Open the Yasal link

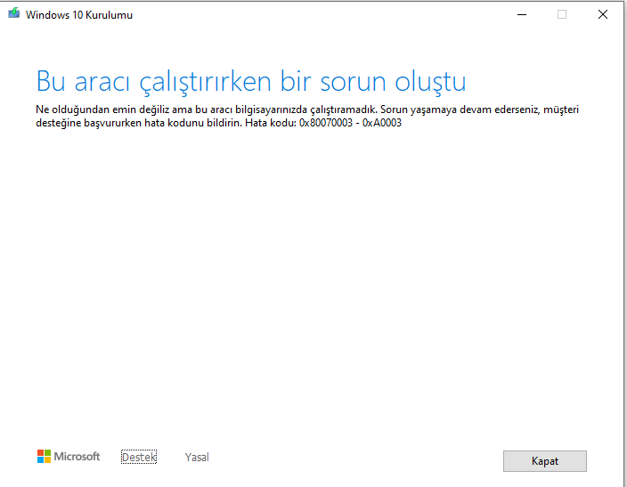point(197,457)
